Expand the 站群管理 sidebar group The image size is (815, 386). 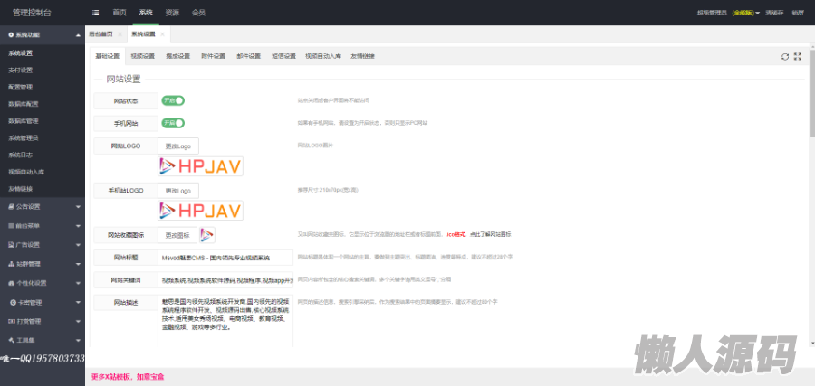[x=43, y=264]
